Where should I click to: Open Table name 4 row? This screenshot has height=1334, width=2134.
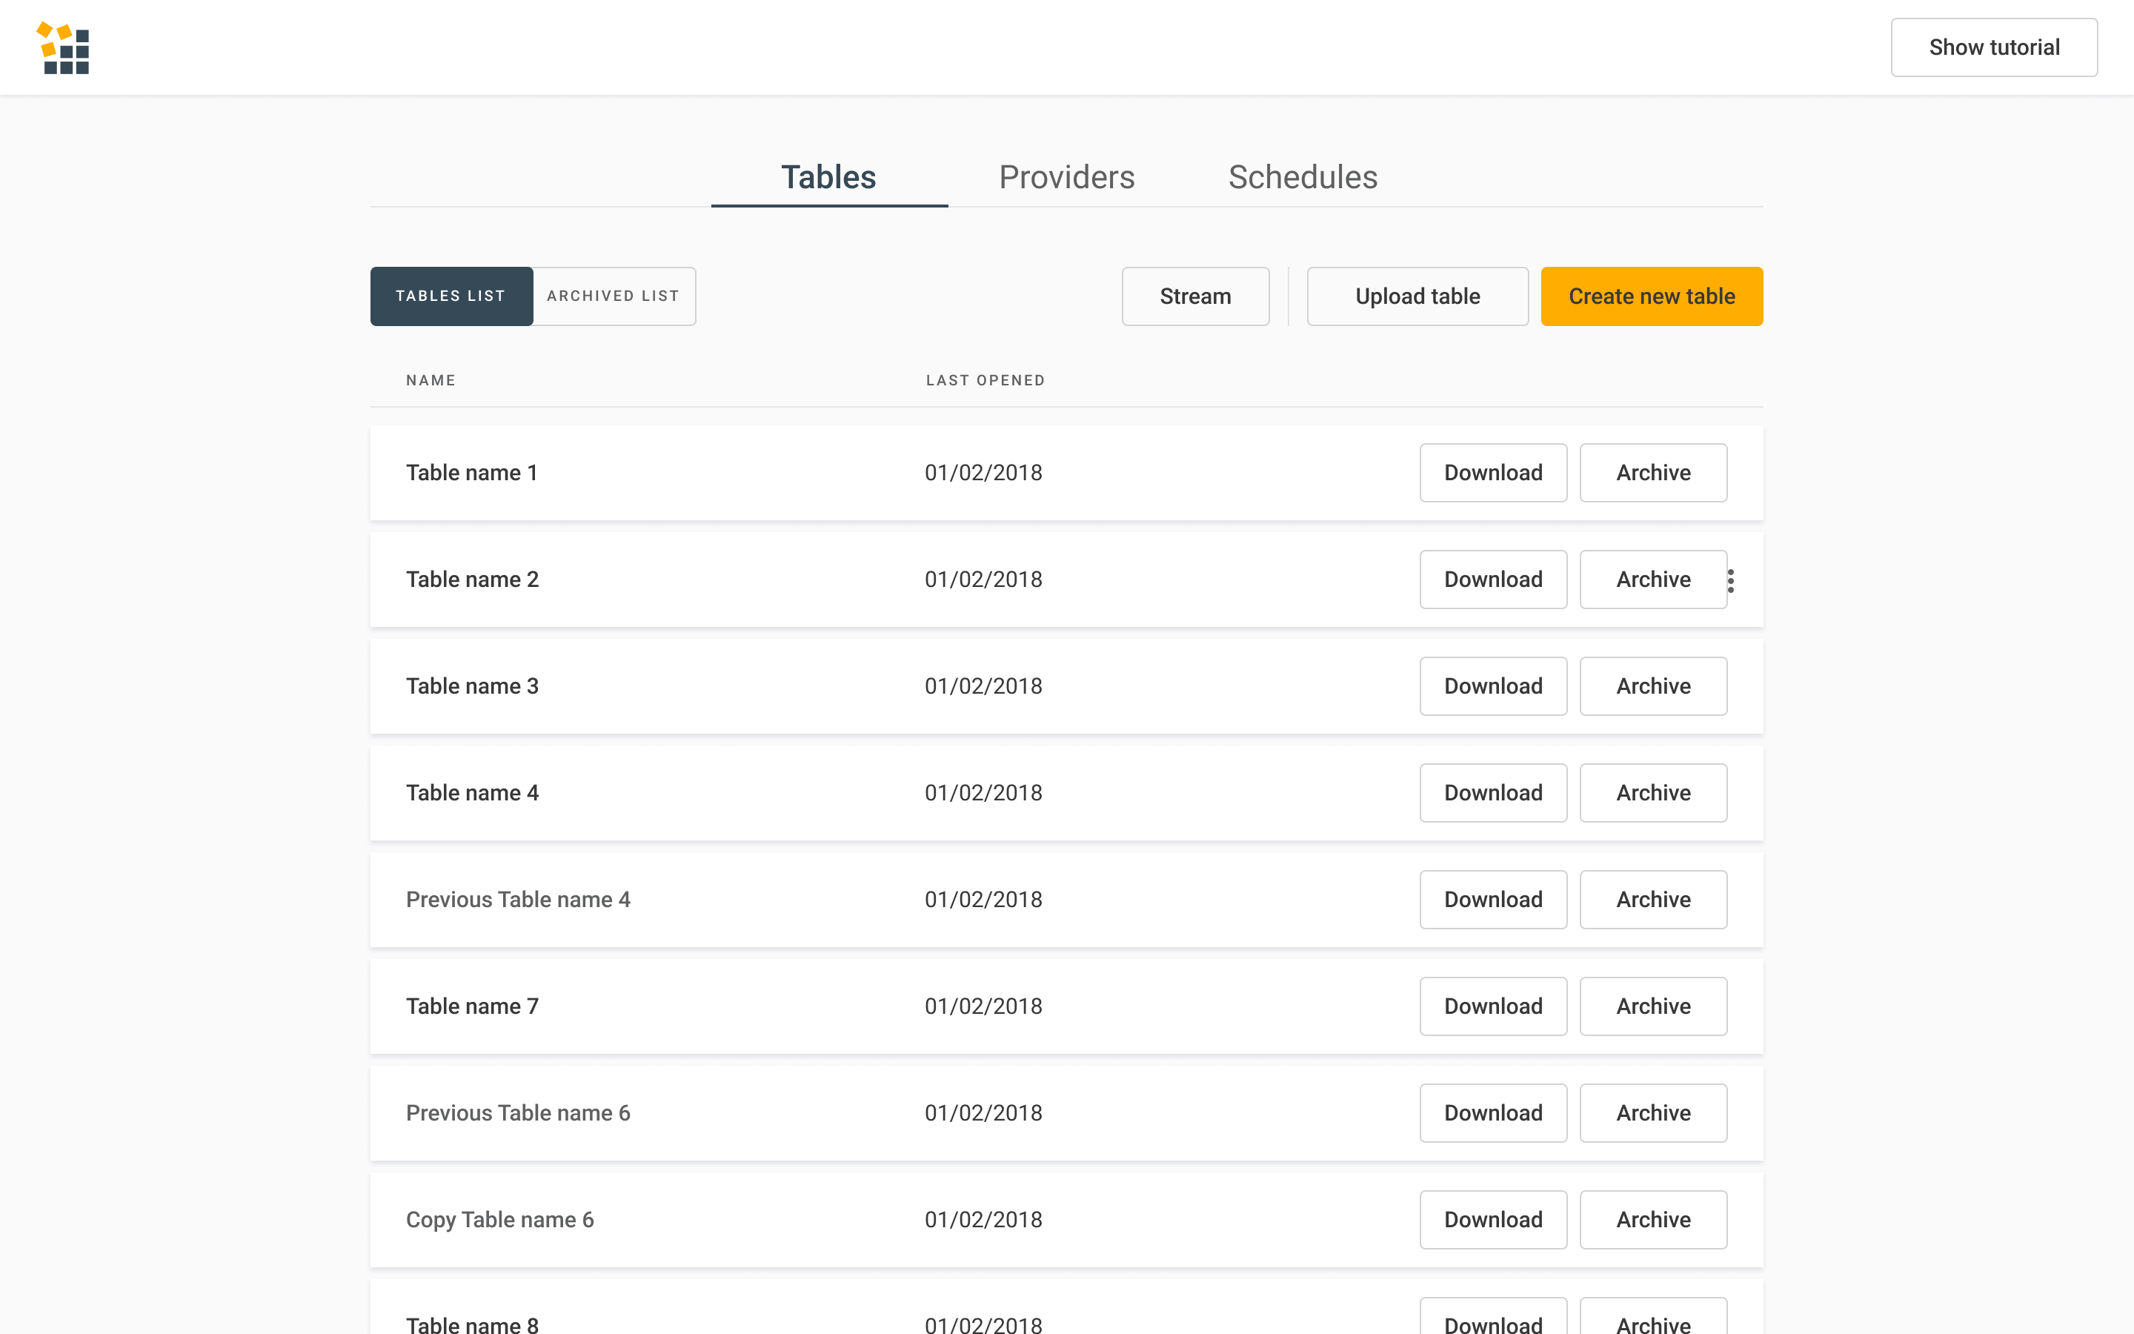[x=472, y=793]
